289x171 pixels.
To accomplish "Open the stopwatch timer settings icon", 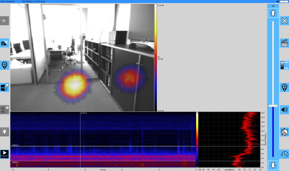I will pos(284,132).
